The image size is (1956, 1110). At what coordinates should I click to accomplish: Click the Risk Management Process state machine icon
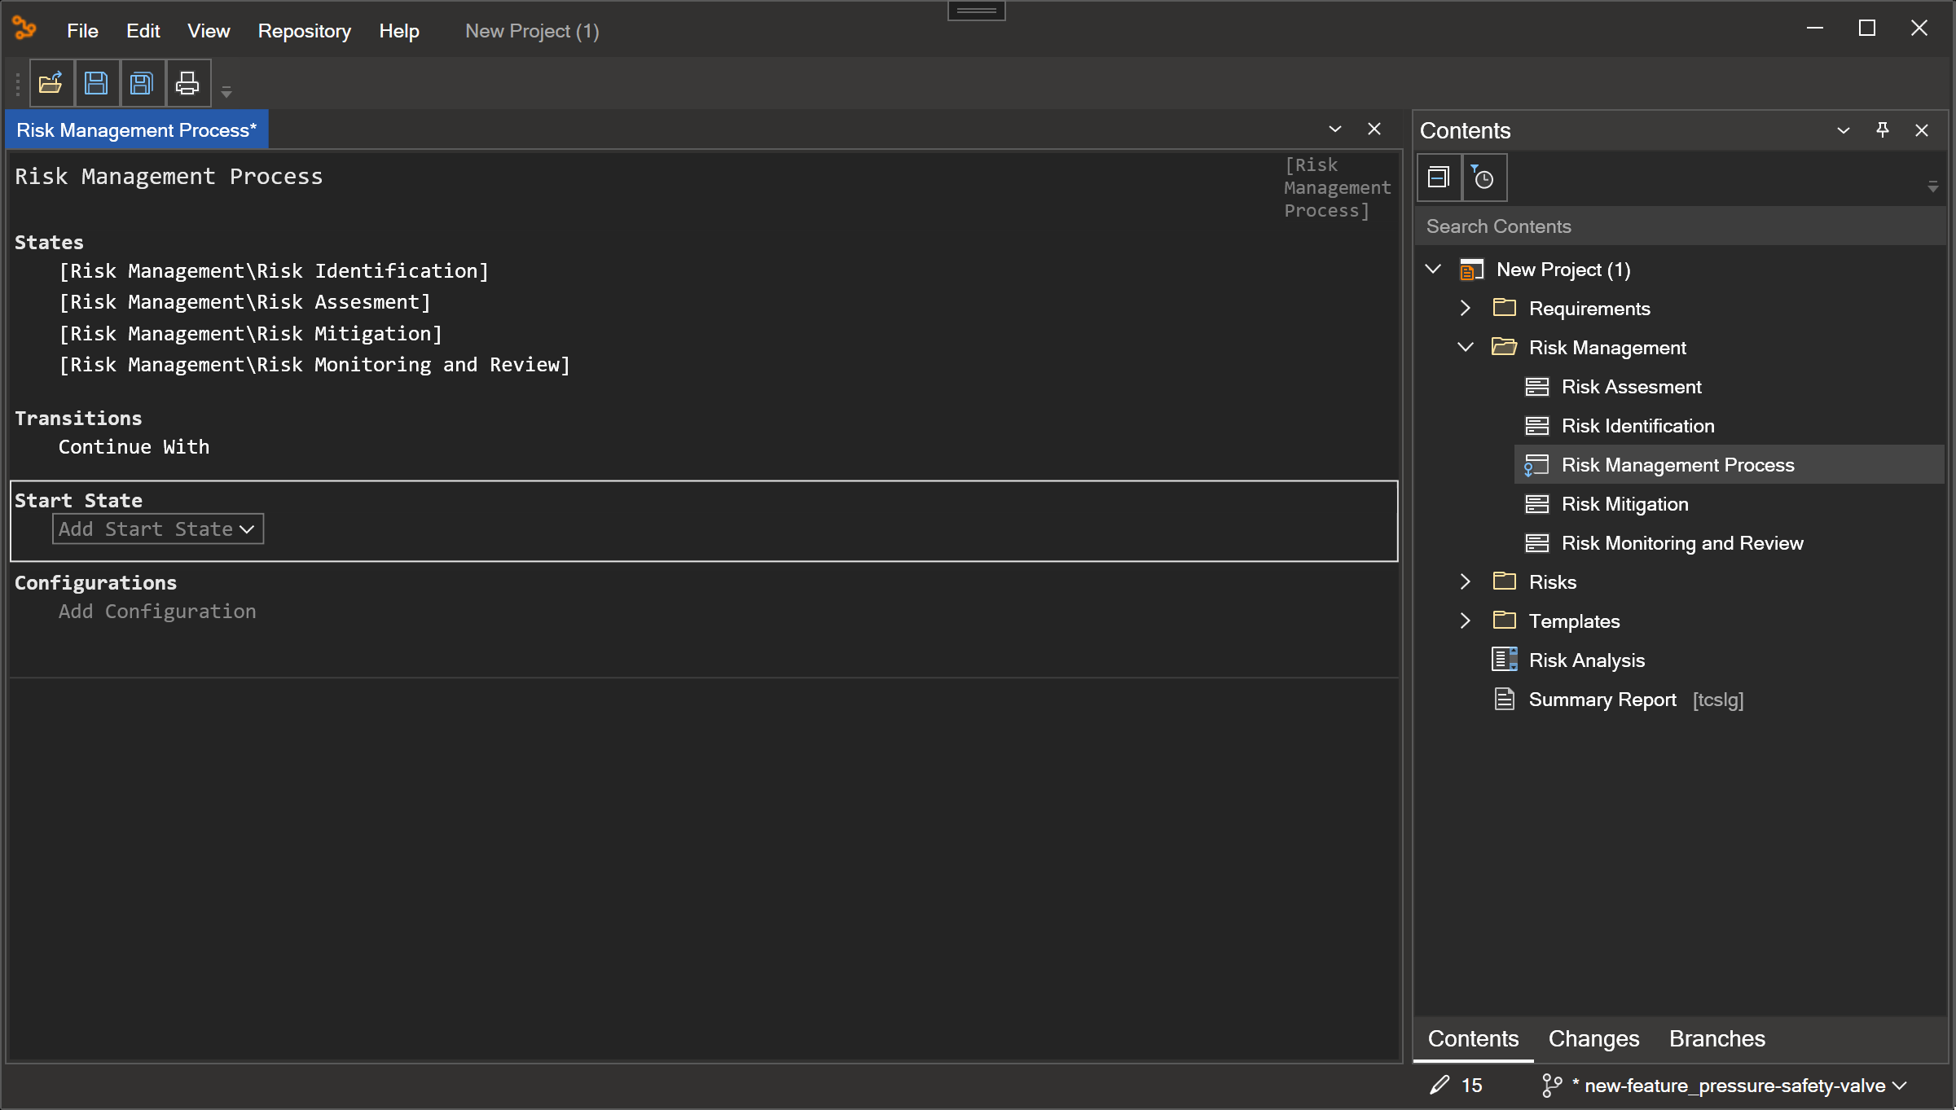[x=1536, y=465]
